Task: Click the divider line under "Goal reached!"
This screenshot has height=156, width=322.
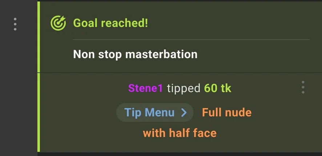Action: point(191,39)
